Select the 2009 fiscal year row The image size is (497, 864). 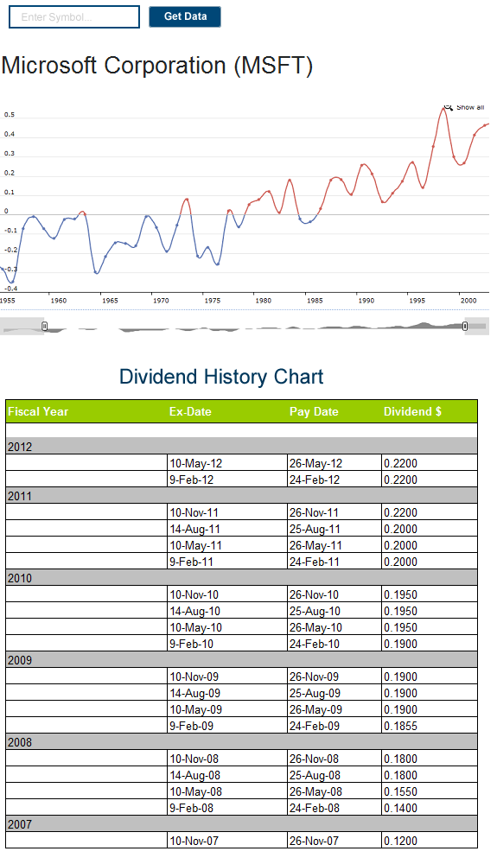[241, 660]
